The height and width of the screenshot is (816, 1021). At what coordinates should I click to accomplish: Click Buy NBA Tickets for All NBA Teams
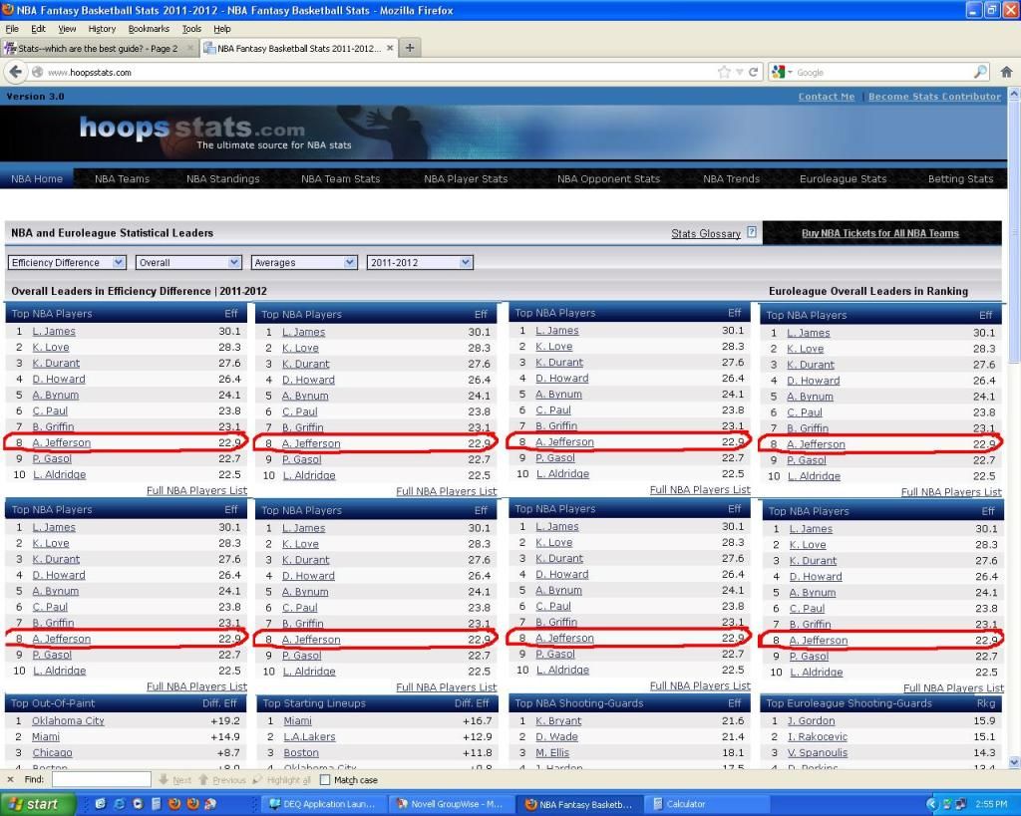click(x=880, y=233)
